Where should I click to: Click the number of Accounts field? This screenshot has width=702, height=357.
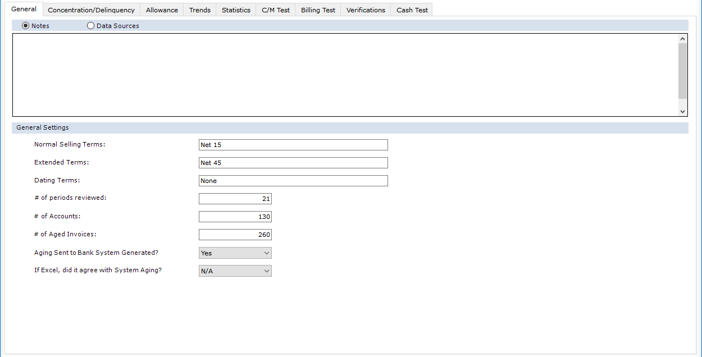tap(235, 217)
